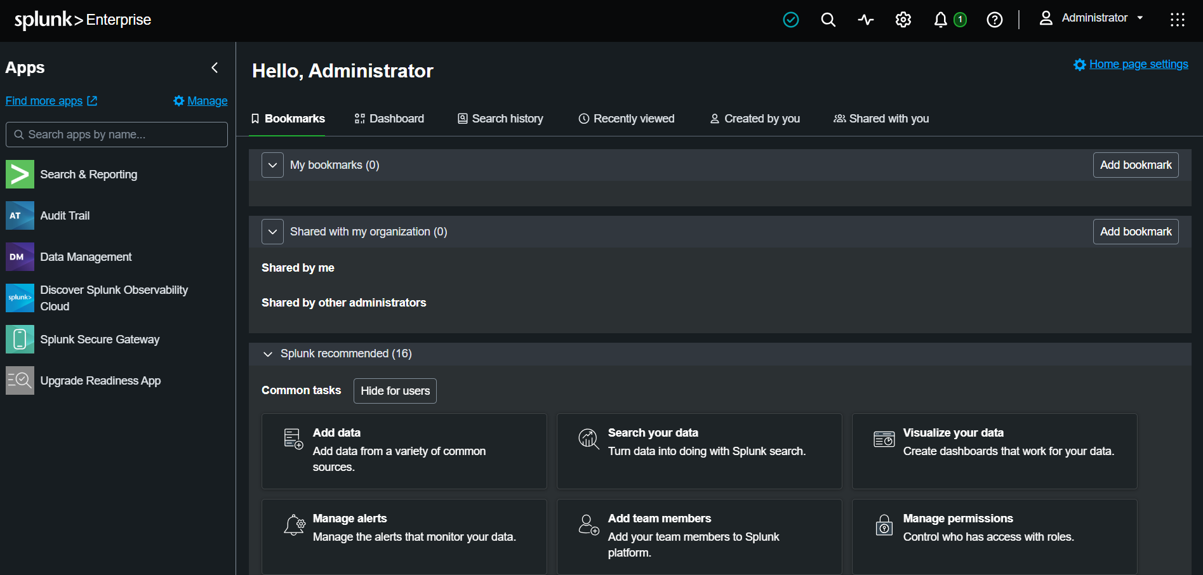The height and width of the screenshot is (575, 1203).
Task: Click the Upgrade Readiness App icon
Action: pyautogui.click(x=20, y=381)
